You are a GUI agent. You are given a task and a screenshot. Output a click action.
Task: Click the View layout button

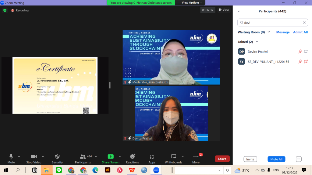(x=224, y=10)
